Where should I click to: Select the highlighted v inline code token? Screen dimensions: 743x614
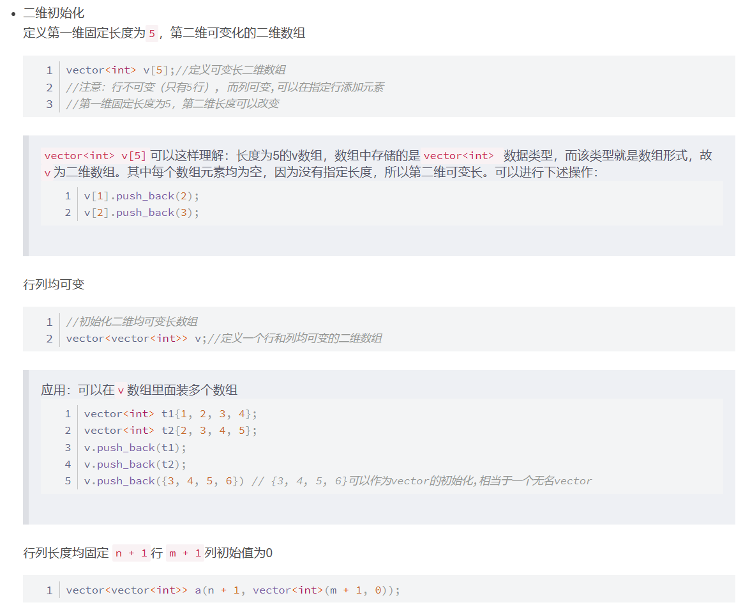click(x=47, y=173)
